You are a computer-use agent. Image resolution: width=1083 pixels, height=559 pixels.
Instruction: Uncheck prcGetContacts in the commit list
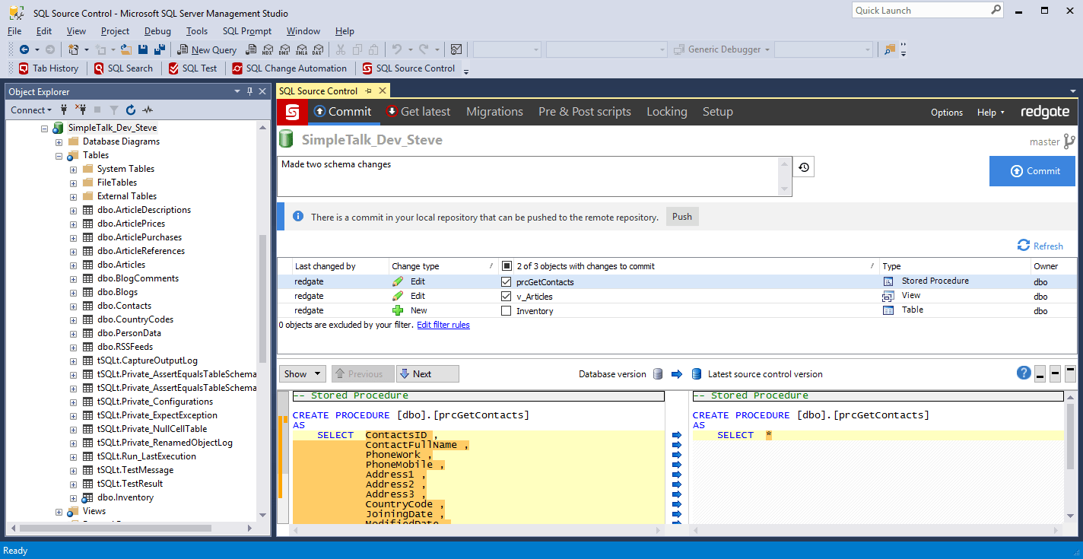click(x=505, y=281)
